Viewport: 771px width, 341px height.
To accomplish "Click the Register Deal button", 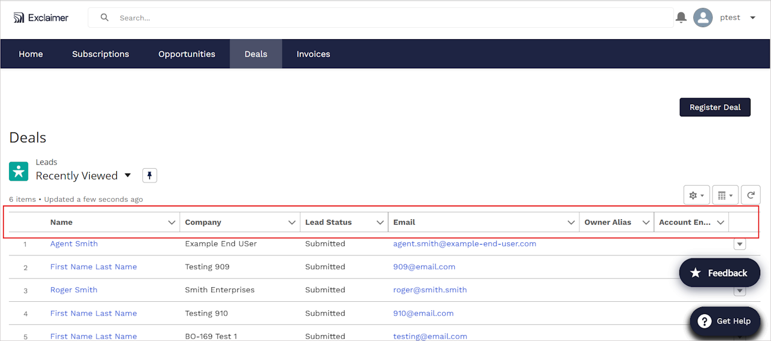I will coord(715,107).
